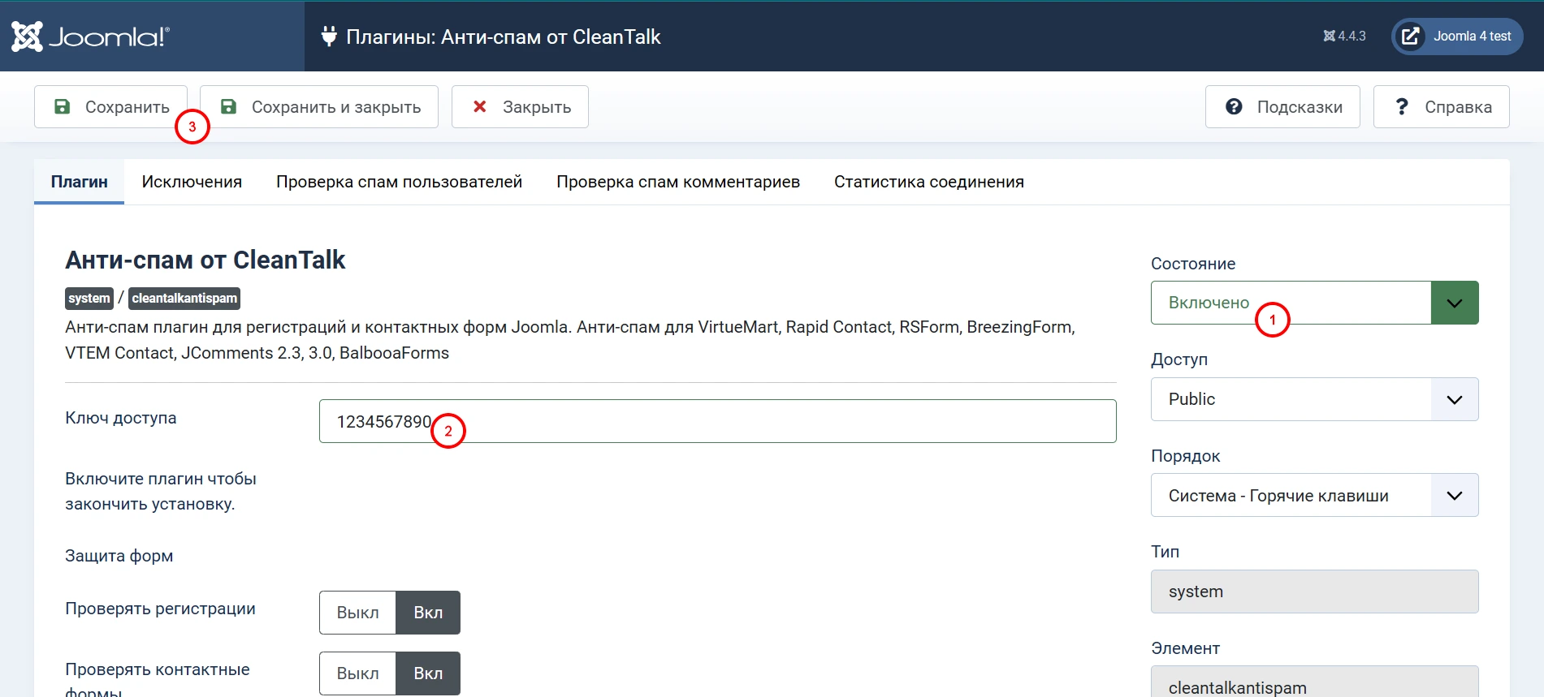
Task: Open the Порядок dropdown with Система - Горячие клавиши
Action: (x=1314, y=495)
